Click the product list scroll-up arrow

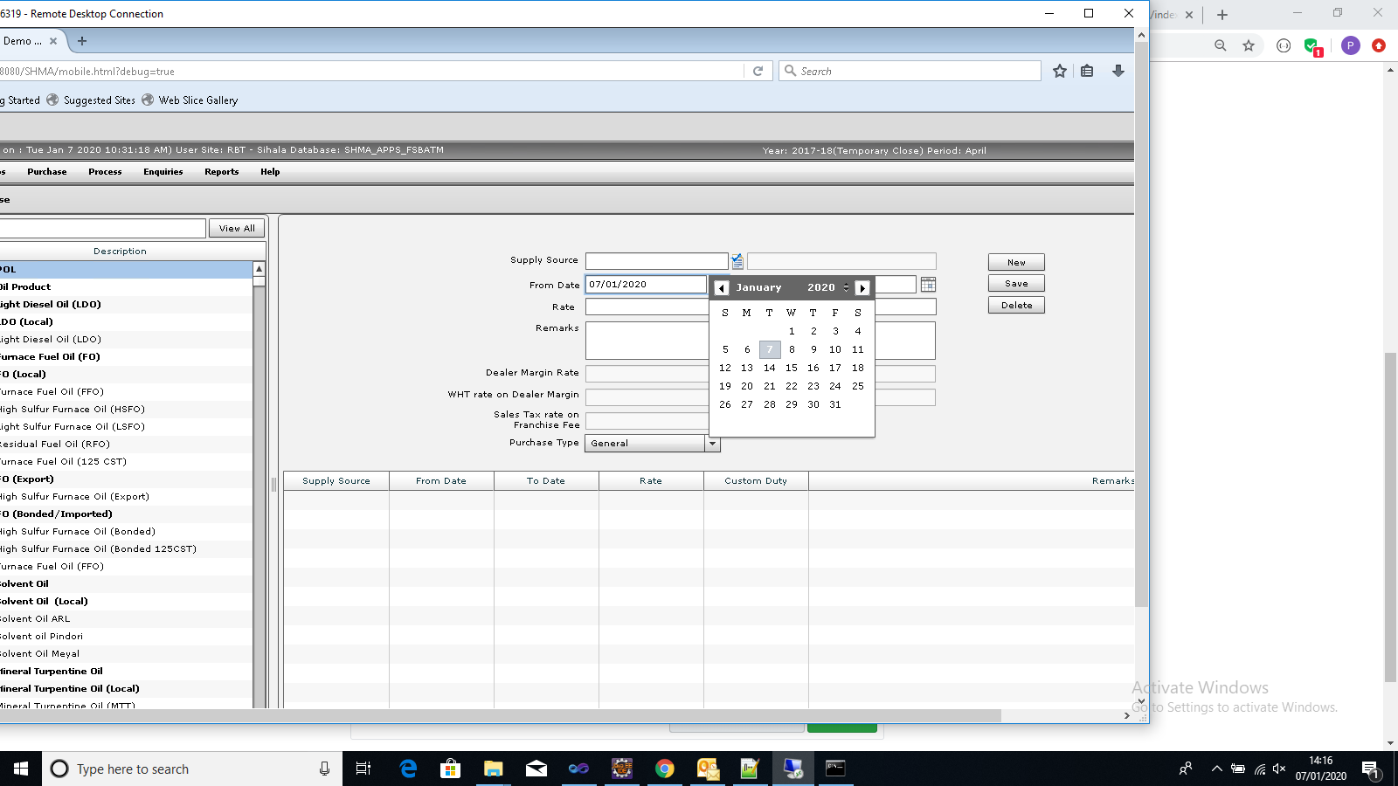[x=259, y=269]
